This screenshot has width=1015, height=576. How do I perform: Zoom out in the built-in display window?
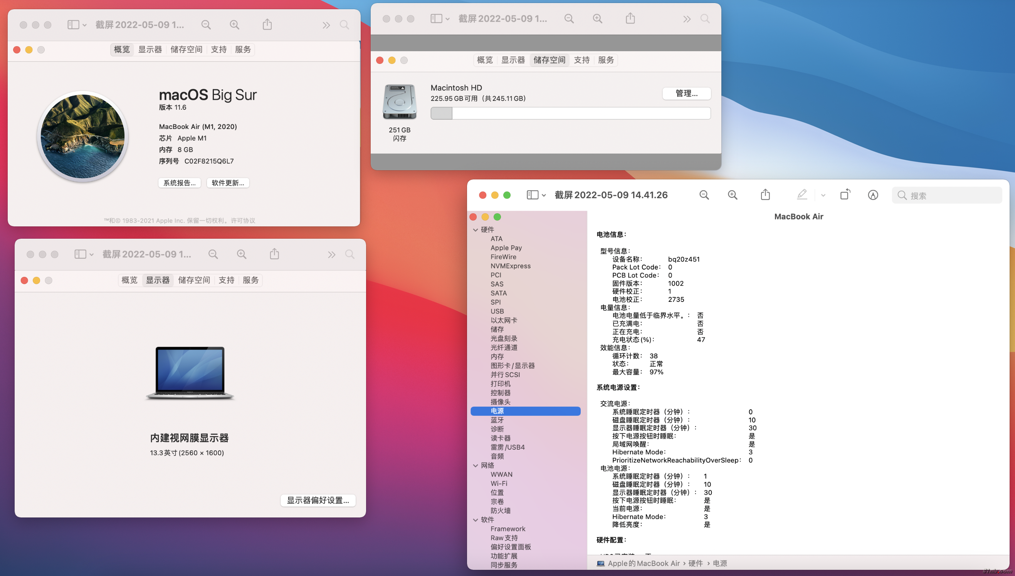[213, 255]
